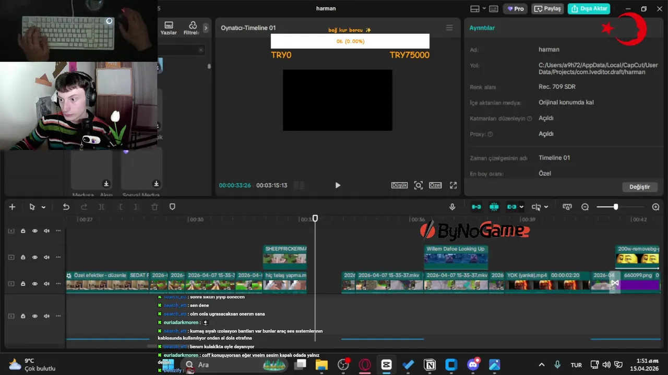
Task: Lock the bottom audio track
Action: coord(23,316)
